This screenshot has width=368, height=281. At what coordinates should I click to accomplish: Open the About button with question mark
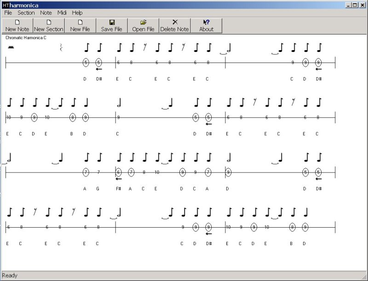[x=206, y=26]
